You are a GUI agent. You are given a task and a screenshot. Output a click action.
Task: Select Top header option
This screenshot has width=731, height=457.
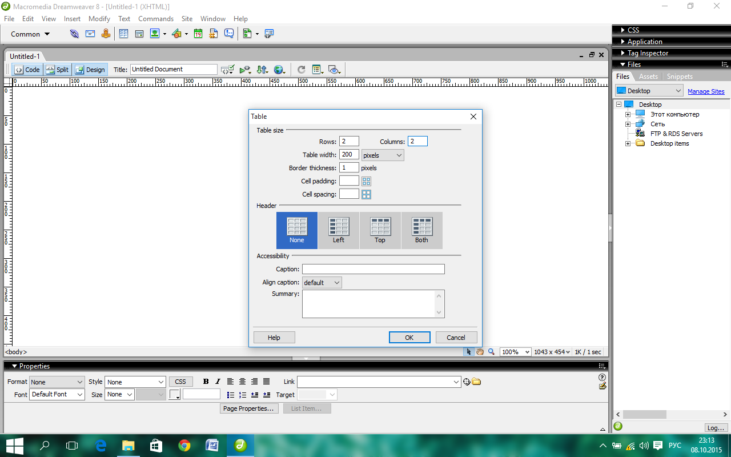(x=380, y=230)
